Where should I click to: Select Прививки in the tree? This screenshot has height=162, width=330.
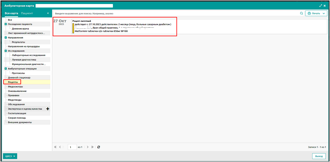click(14, 96)
